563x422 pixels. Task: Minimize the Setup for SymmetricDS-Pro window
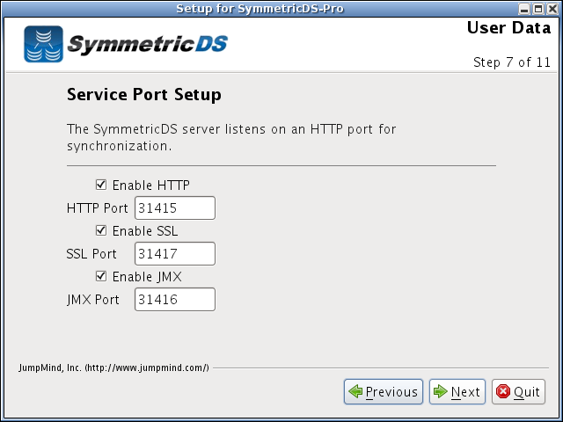524,9
